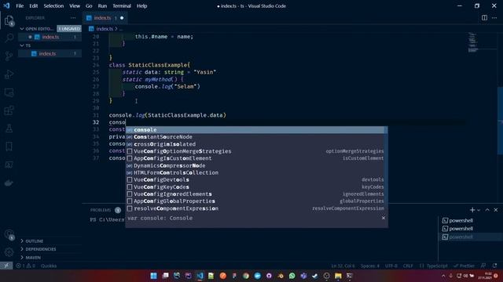Open editor More Actions ellipsis
Viewport: 503px width, 282px height.
pyautogui.click(x=494, y=18)
